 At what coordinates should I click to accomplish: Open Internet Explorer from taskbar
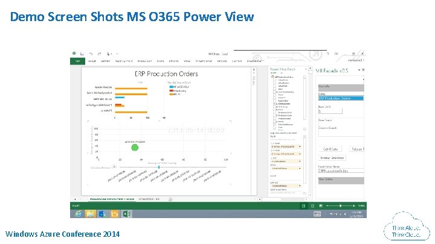click(x=79, y=214)
